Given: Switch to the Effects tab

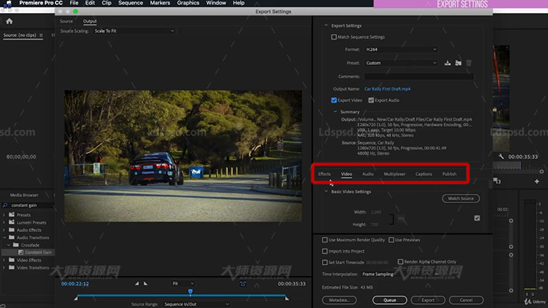Looking at the screenshot, I should tap(324, 174).
